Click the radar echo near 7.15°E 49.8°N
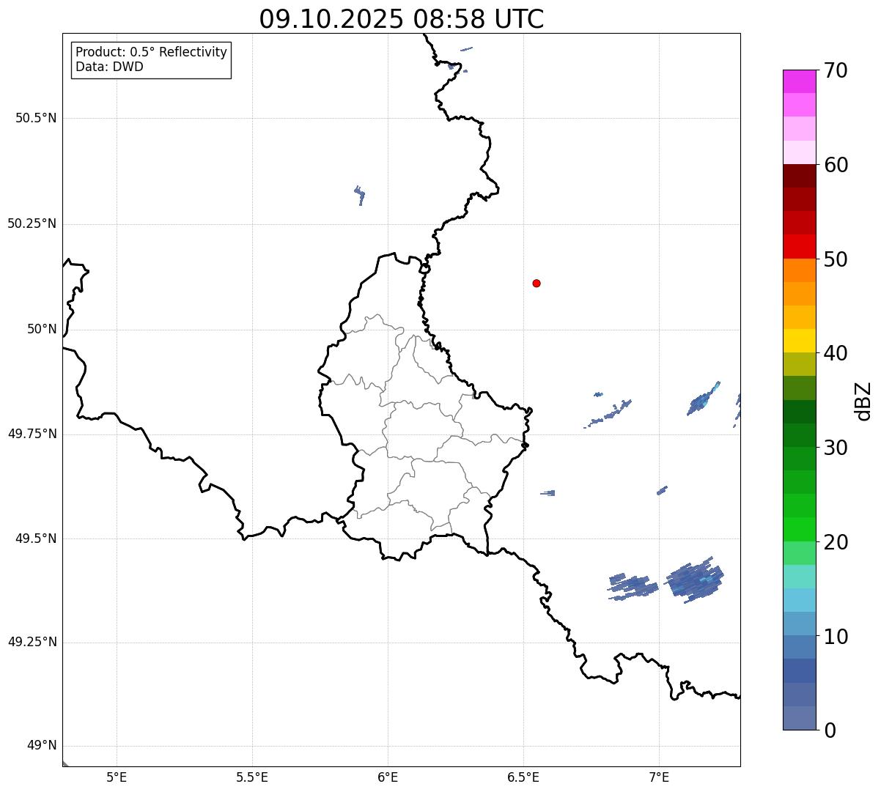Image resolution: width=881 pixels, height=792 pixels. pos(704,398)
